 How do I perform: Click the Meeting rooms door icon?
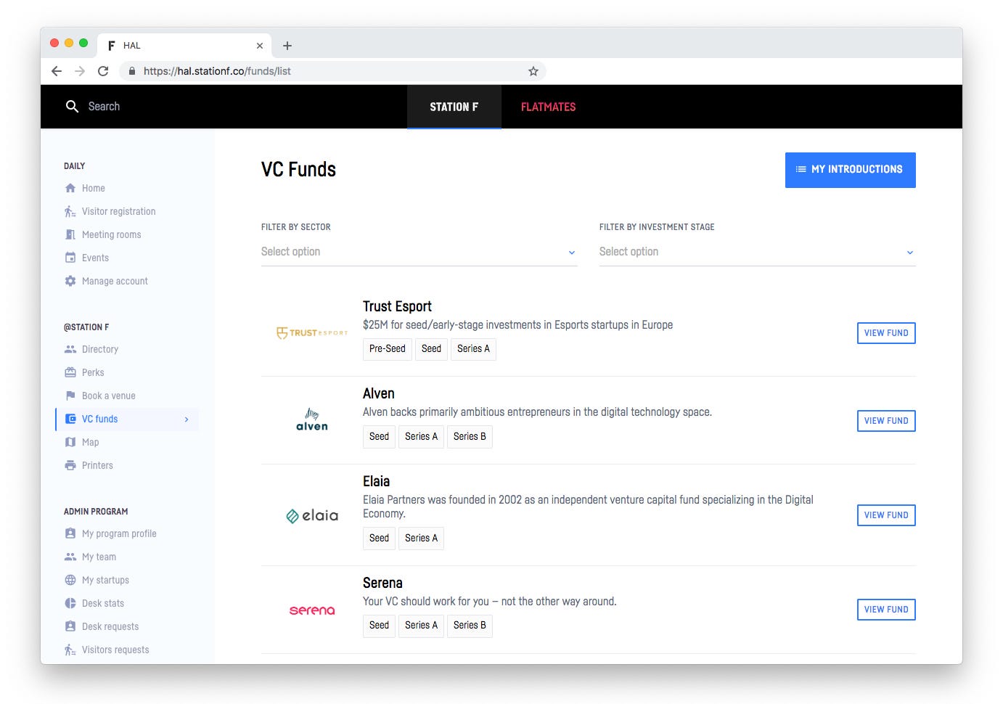coord(70,234)
